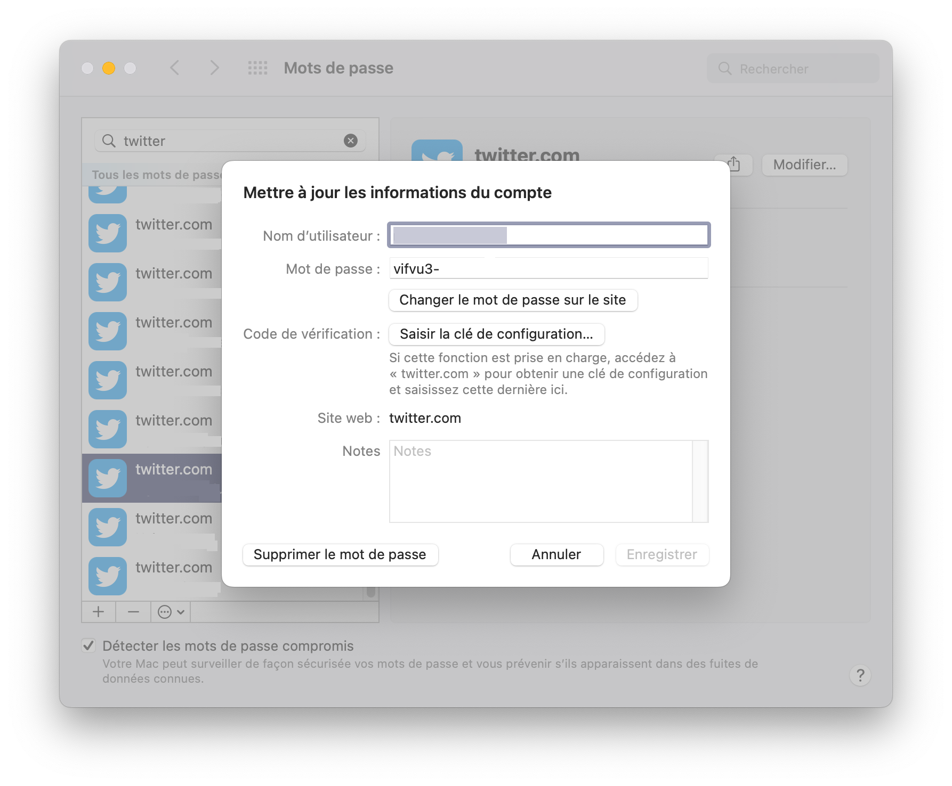Viewport: 952px width, 786px height.
Task: Clear the twitter search with X icon
Action: (350, 141)
